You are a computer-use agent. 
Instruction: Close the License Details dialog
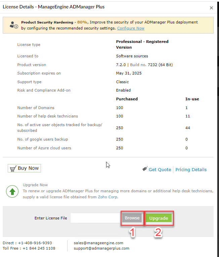211,8
